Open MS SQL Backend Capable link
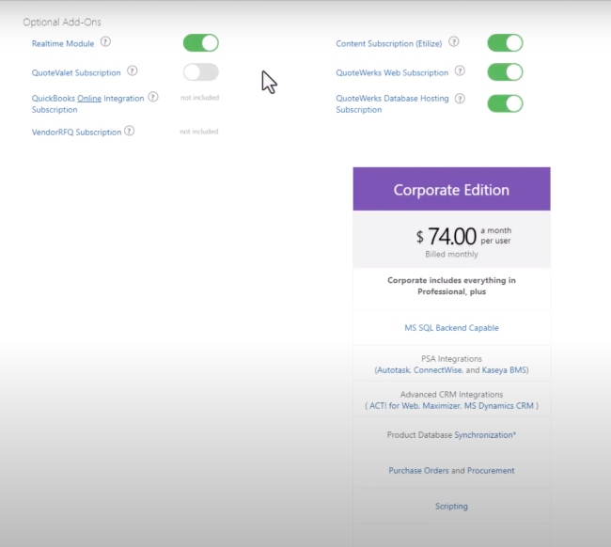611x547 pixels. coord(451,328)
